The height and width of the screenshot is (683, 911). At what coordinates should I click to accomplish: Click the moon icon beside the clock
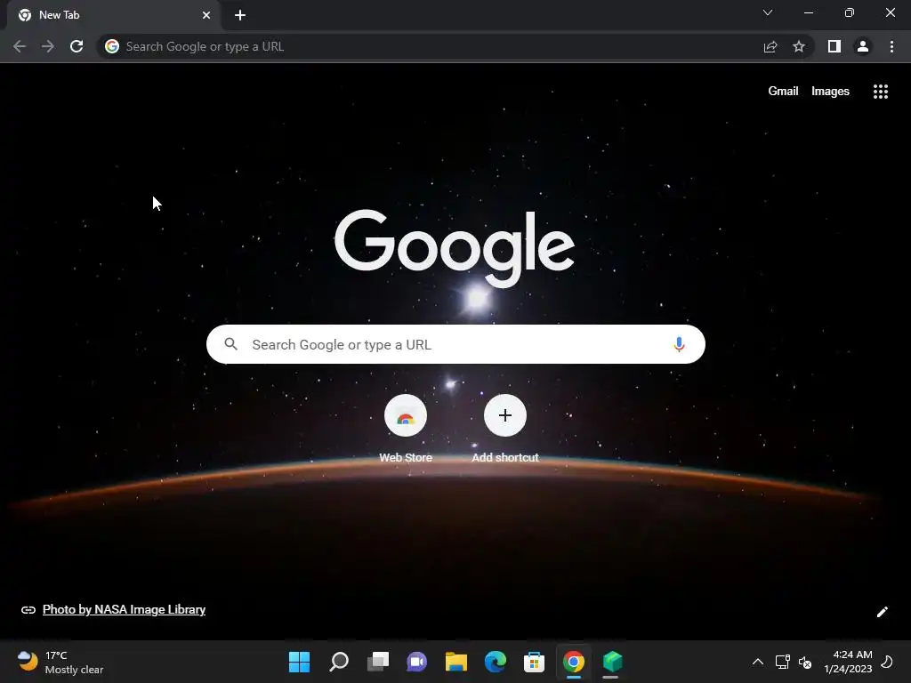[887, 662]
